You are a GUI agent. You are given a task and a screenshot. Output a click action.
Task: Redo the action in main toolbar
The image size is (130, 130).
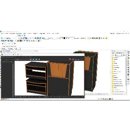pos(15,38)
